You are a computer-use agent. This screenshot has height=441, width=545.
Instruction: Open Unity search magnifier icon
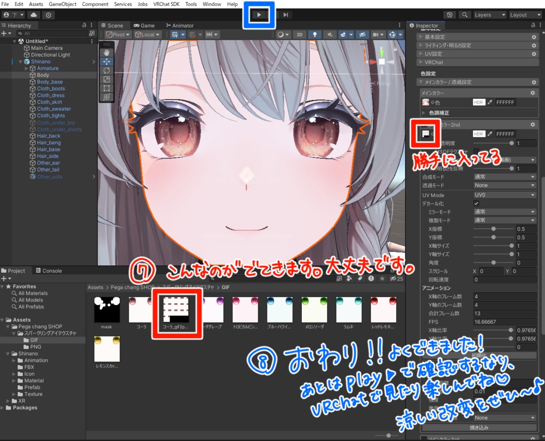pos(464,15)
